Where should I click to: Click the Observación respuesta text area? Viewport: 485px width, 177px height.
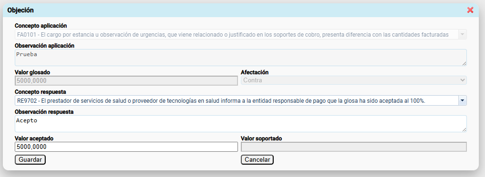(x=241, y=124)
